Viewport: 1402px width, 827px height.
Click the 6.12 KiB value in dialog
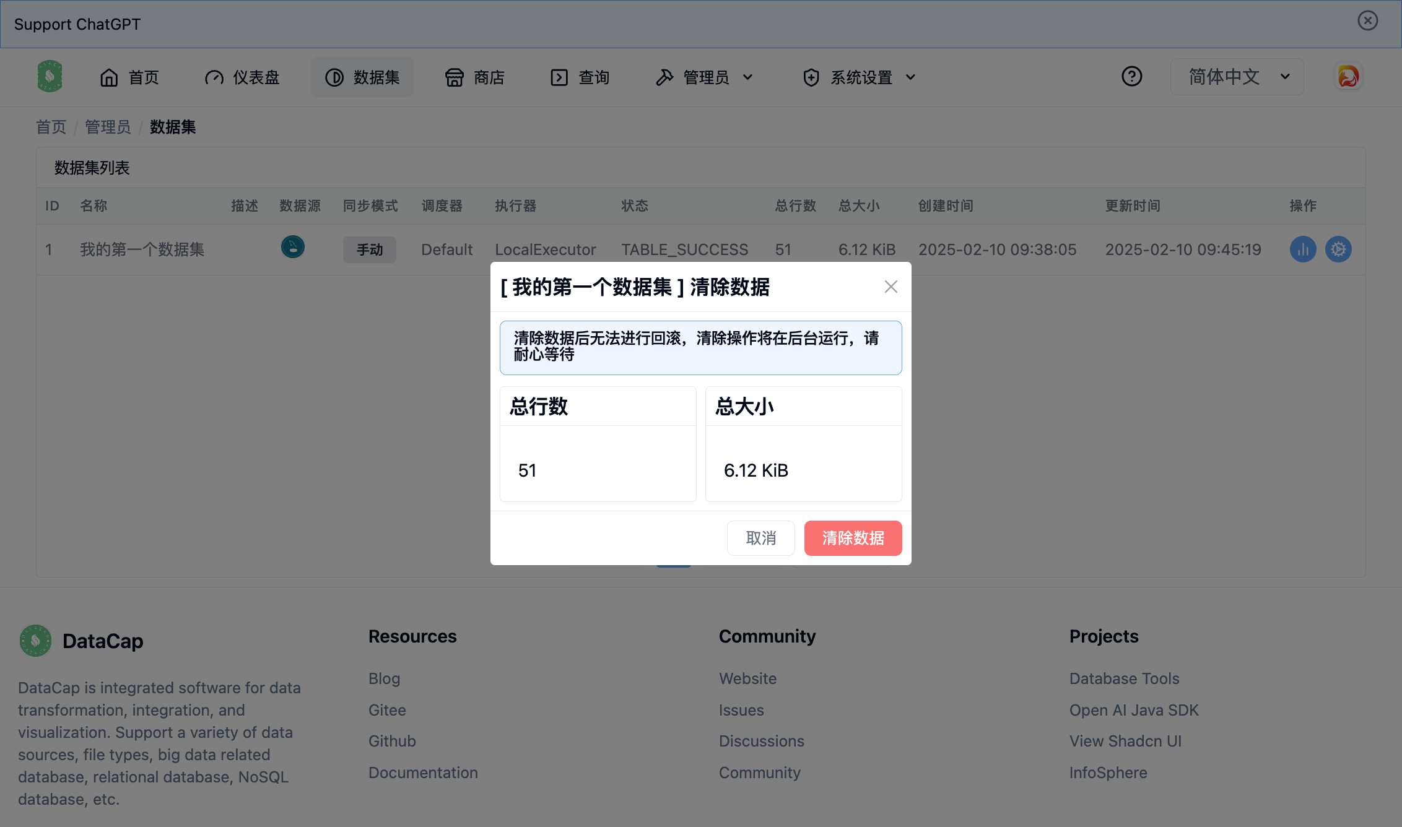(x=755, y=470)
